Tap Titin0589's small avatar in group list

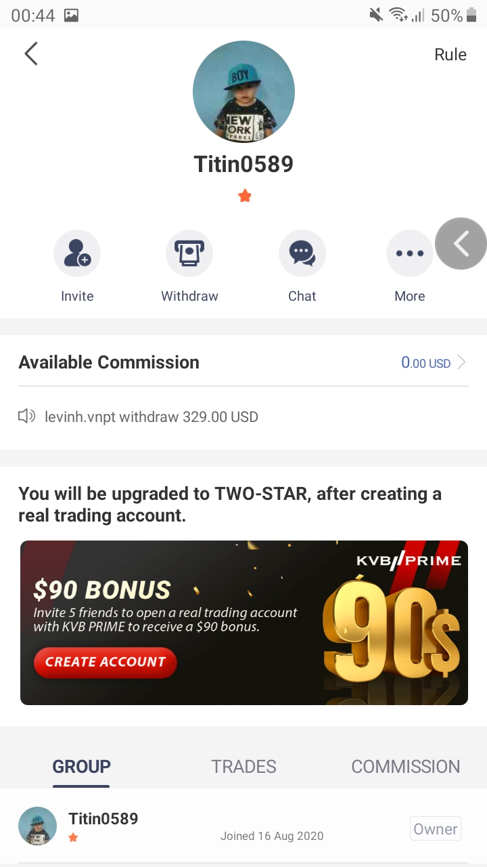click(37, 826)
